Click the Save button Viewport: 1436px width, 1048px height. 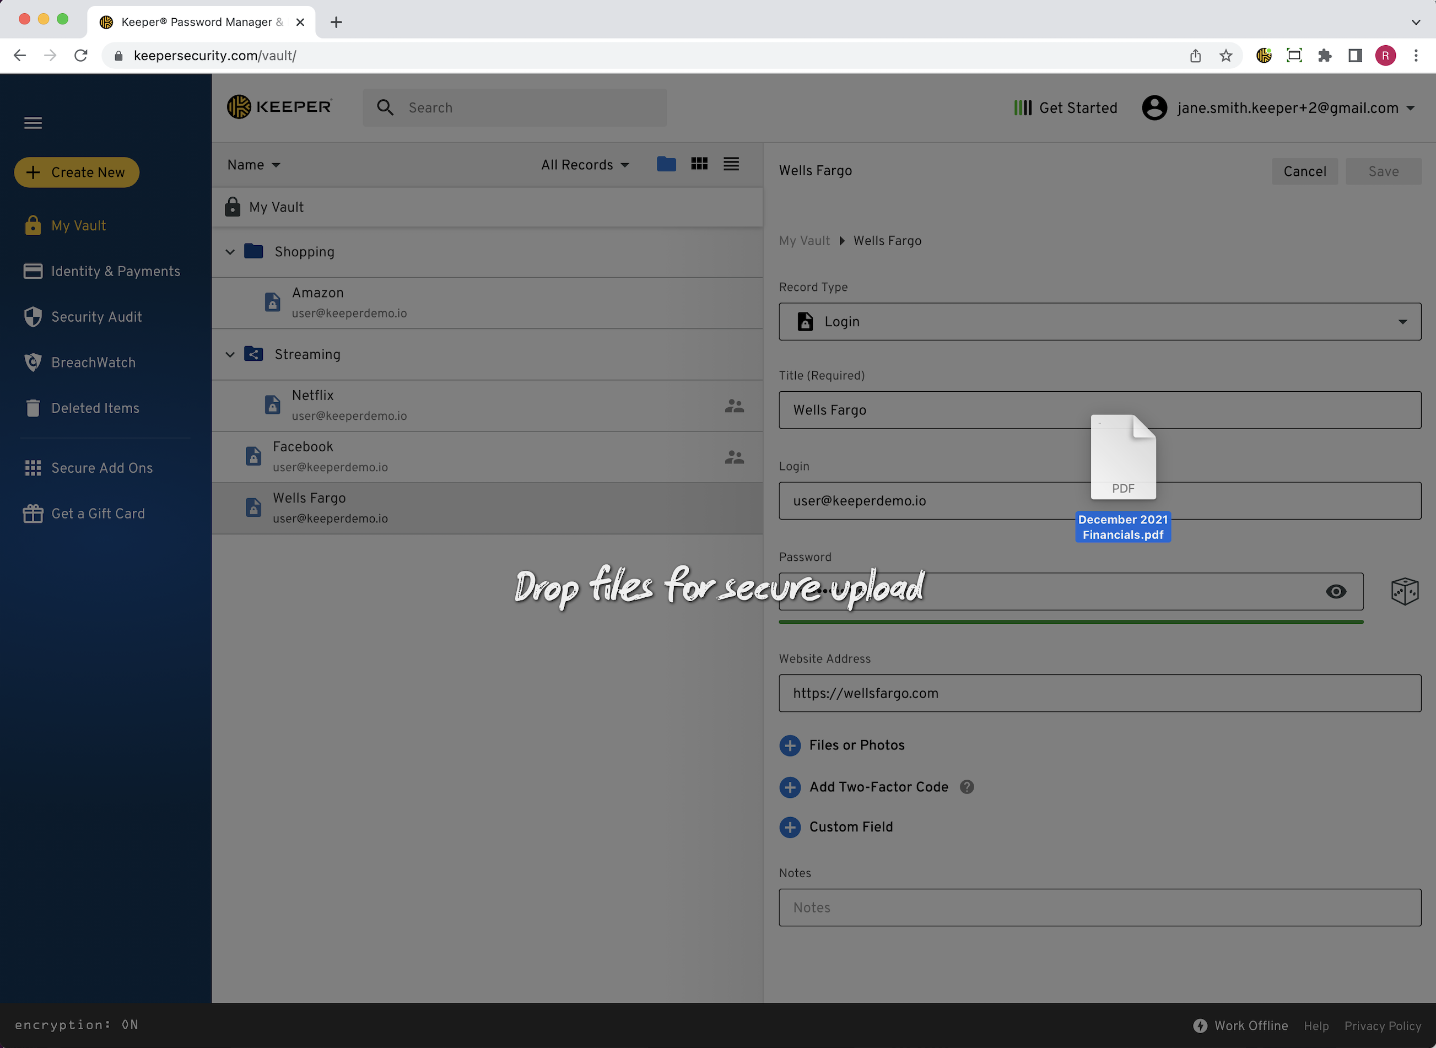(x=1383, y=171)
